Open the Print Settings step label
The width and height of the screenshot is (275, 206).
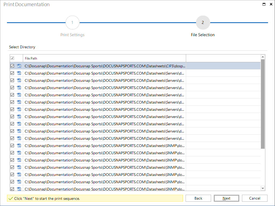tap(73, 35)
